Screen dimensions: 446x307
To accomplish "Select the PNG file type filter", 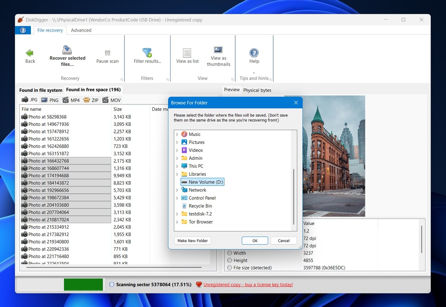I will point(50,100).
